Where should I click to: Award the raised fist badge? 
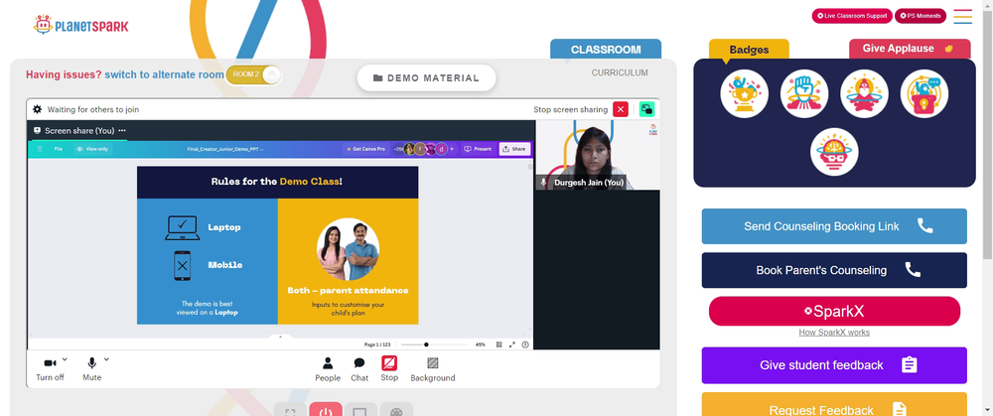point(804,93)
